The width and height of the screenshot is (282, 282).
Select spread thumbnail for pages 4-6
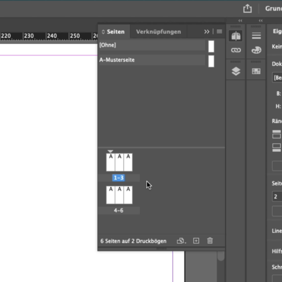(119, 195)
